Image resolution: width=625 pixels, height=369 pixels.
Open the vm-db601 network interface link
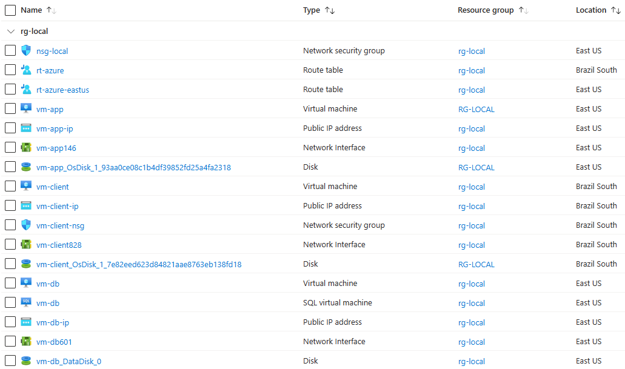point(54,342)
